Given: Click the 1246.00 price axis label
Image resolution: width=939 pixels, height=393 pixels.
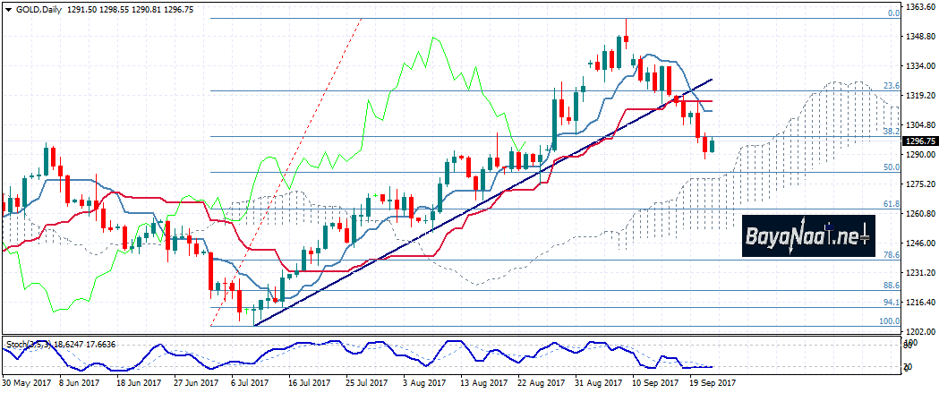Looking at the screenshot, I should 921,243.
